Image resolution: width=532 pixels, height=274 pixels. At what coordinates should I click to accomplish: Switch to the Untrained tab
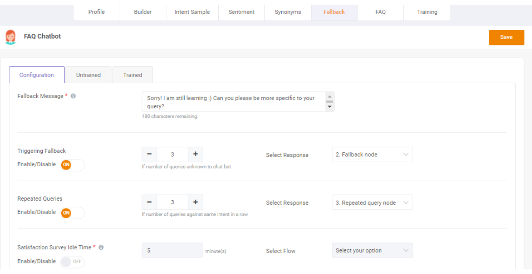click(88, 75)
